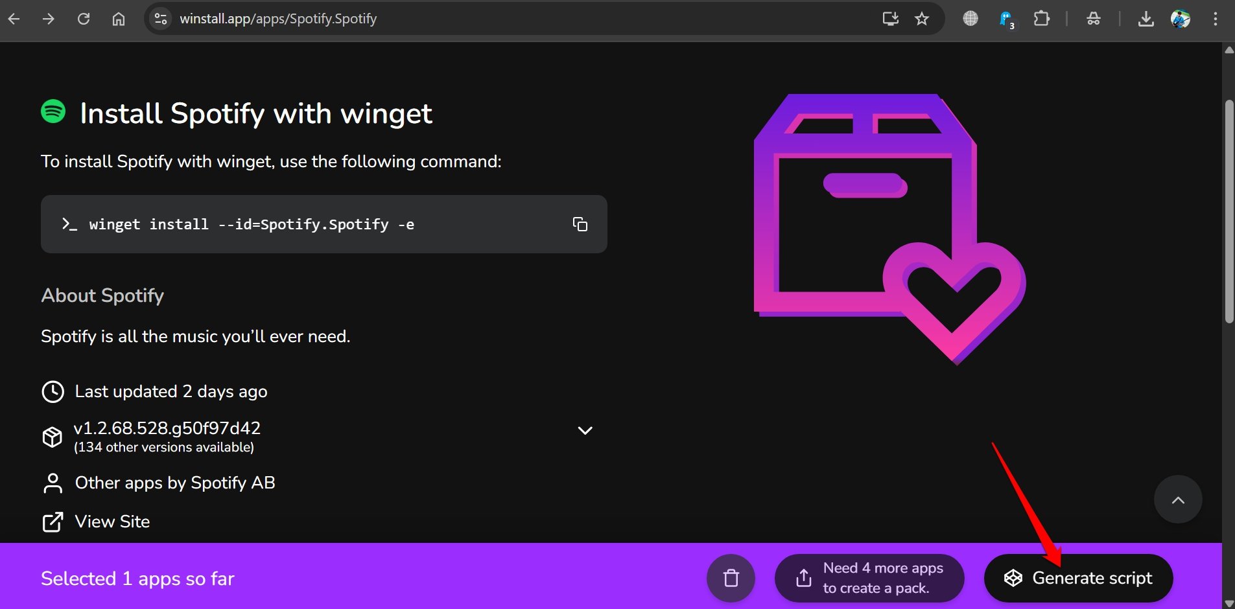The image size is (1235, 609).
Task: Click the scrollbar down arrow
Action: (x=1229, y=603)
